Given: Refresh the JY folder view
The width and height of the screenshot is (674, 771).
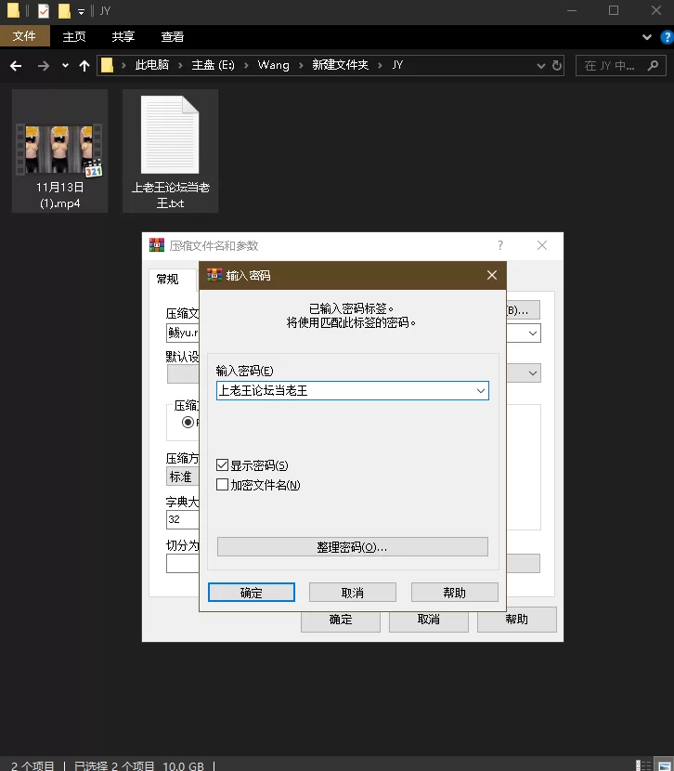Looking at the screenshot, I should coord(557,66).
